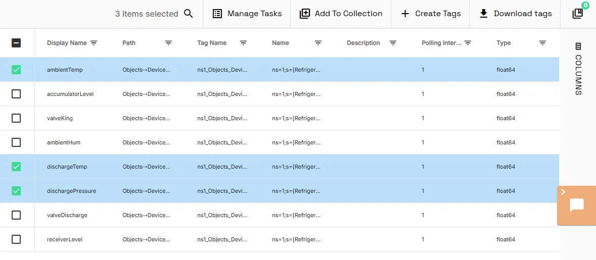Click the ambientHum display name cell

coord(64,142)
